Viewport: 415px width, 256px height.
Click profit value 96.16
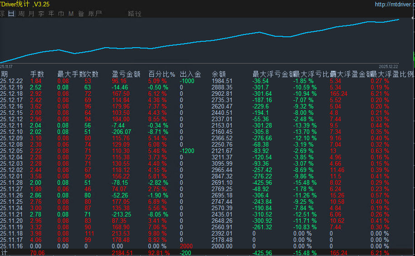(119, 81)
